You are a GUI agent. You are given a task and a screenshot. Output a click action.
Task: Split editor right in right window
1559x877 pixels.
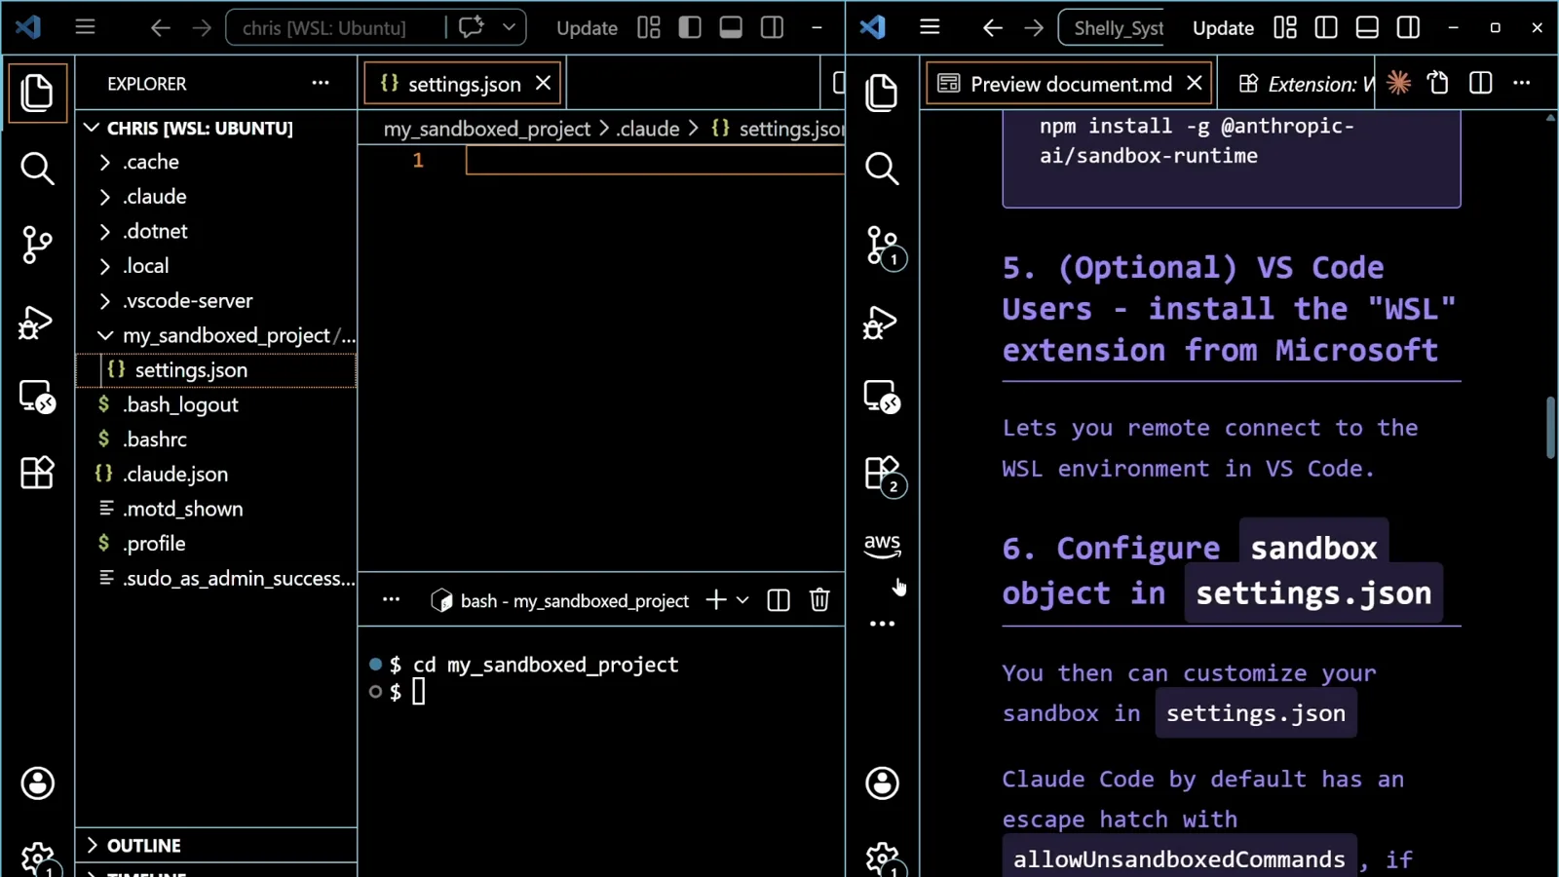(1480, 83)
